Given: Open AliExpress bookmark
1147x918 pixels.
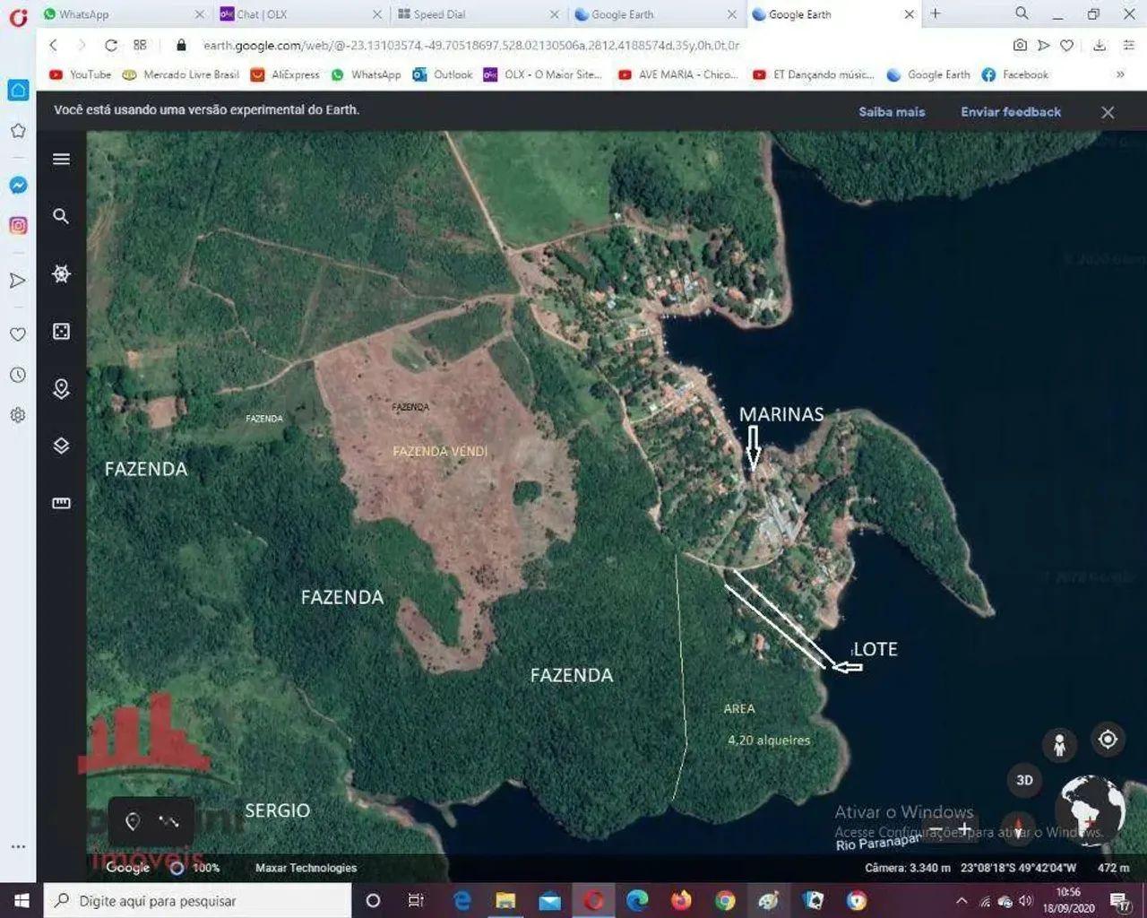Looking at the screenshot, I should (285, 74).
